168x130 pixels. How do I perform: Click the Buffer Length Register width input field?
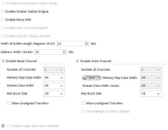coord(70,44)
